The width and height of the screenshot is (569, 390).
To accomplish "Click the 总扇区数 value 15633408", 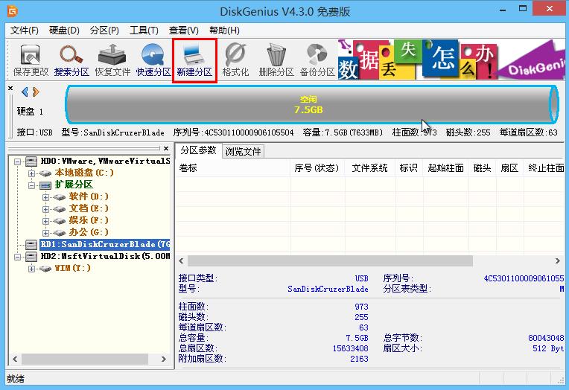I will 351,348.
